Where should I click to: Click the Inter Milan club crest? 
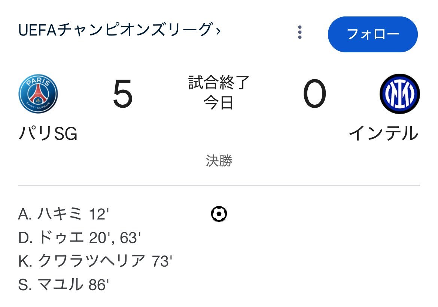399,93
